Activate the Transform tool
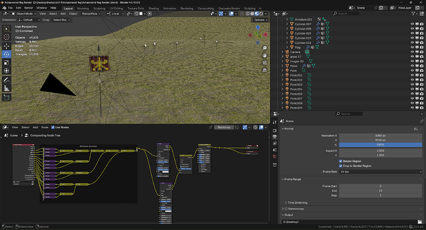Viewport: 426px width, 230px height. [x=7, y=71]
